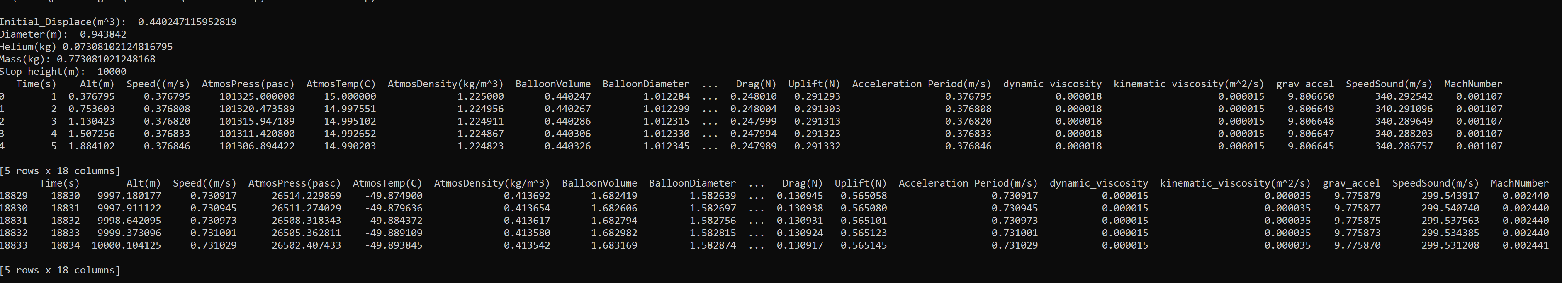This screenshot has height=283, width=1562.
Task: Click the last '[5 rows x 18 columns]' text
Action: pos(60,270)
